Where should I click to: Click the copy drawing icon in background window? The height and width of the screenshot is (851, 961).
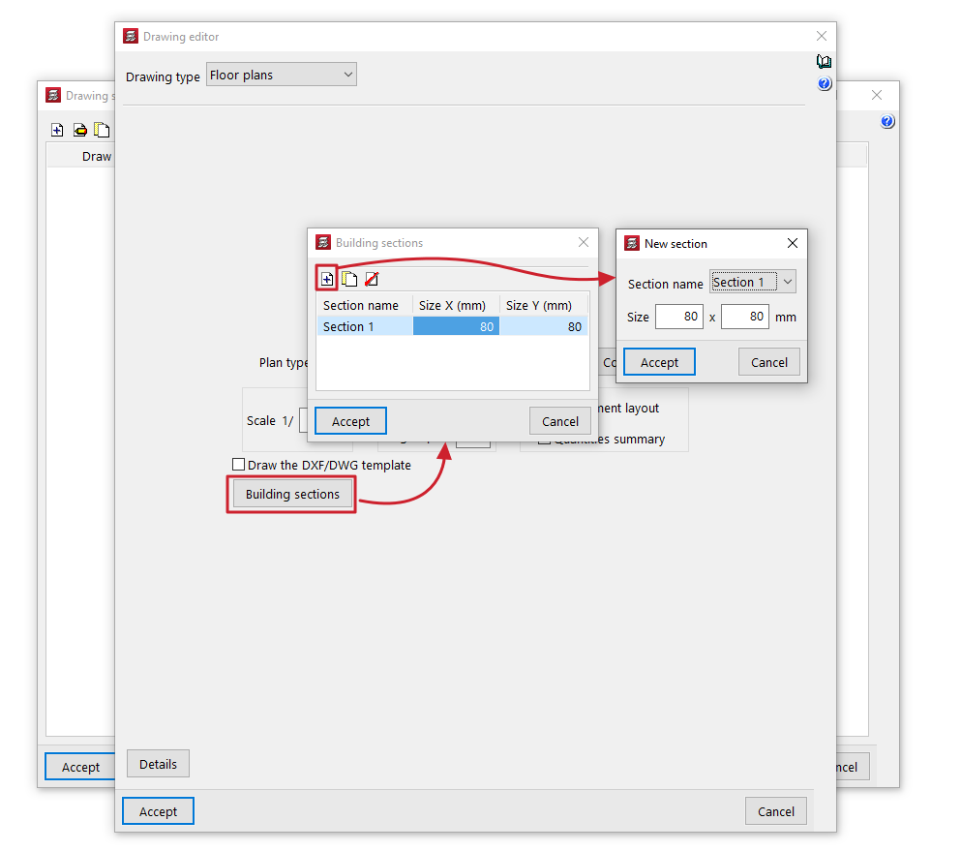[x=102, y=130]
